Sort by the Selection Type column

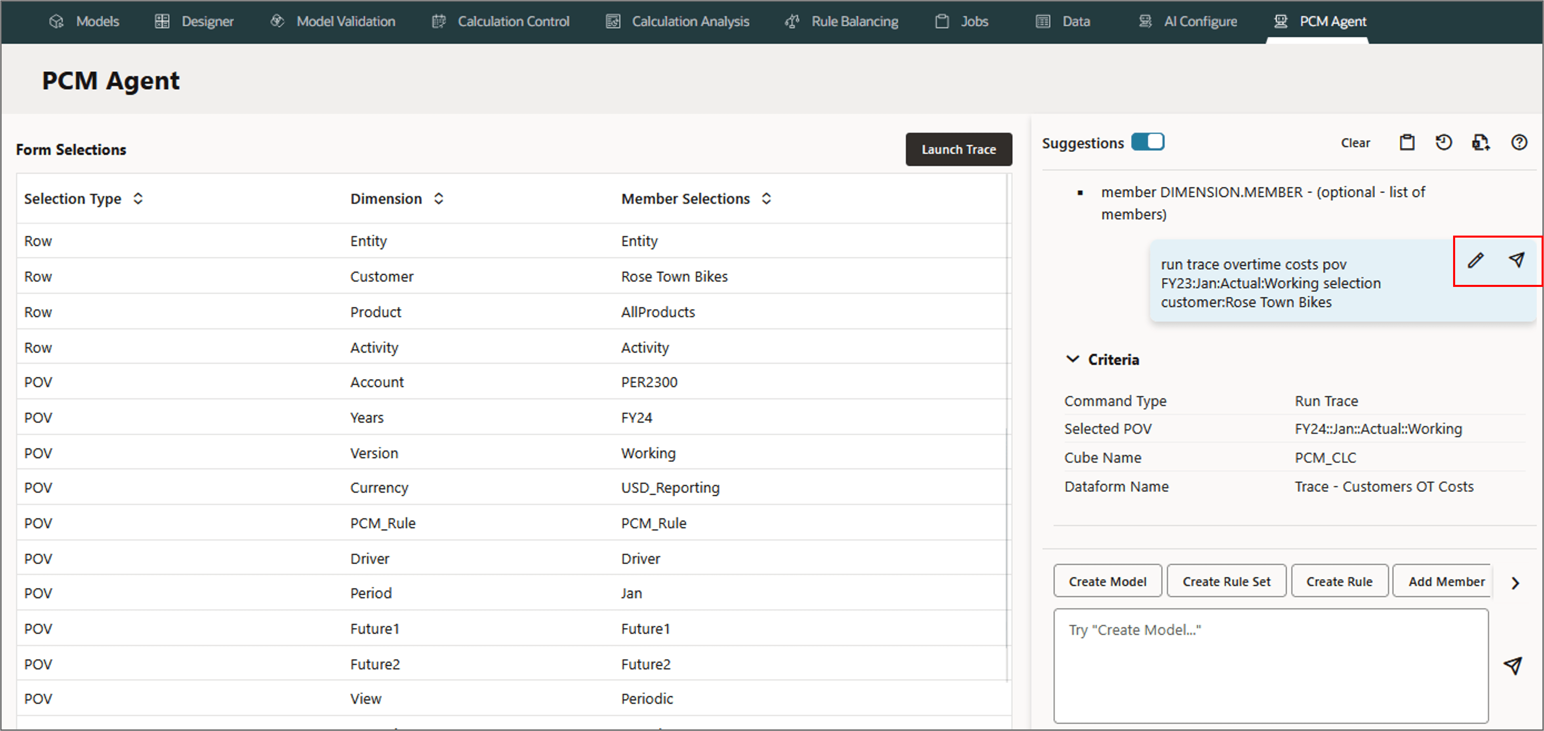(x=138, y=198)
